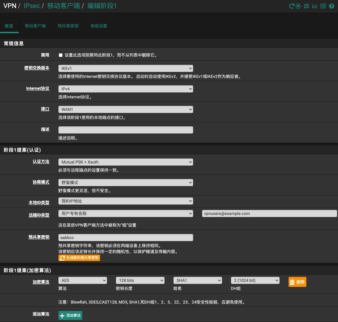Viewport: 338px width, 322px height.
Task: Click the IPsec breadcrumb link
Action: [32, 6]
